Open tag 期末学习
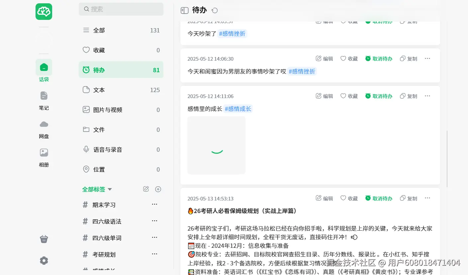The height and width of the screenshot is (275, 468). pyautogui.click(x=104, y=205)
